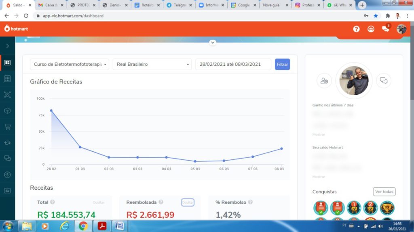Open the recurring arrows icon in sidebar
414x232 pixels.
(x=7, y=142)
